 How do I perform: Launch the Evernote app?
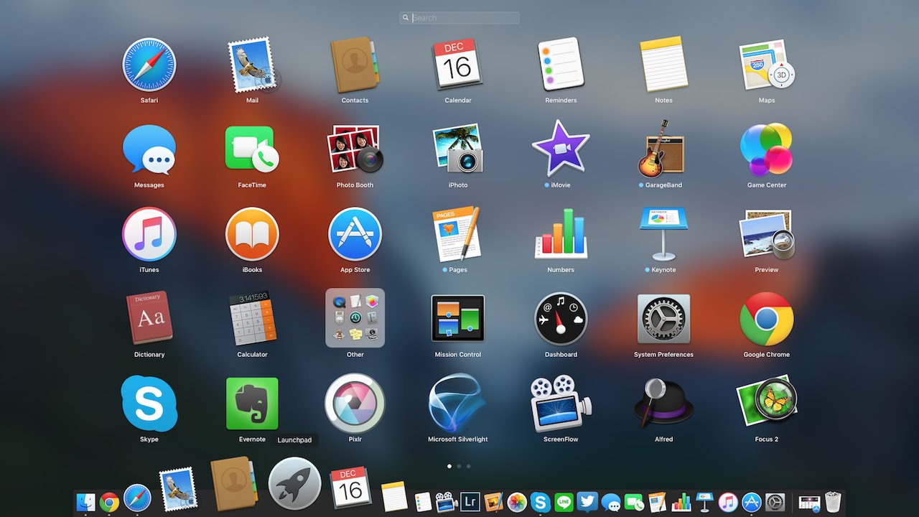252,404
